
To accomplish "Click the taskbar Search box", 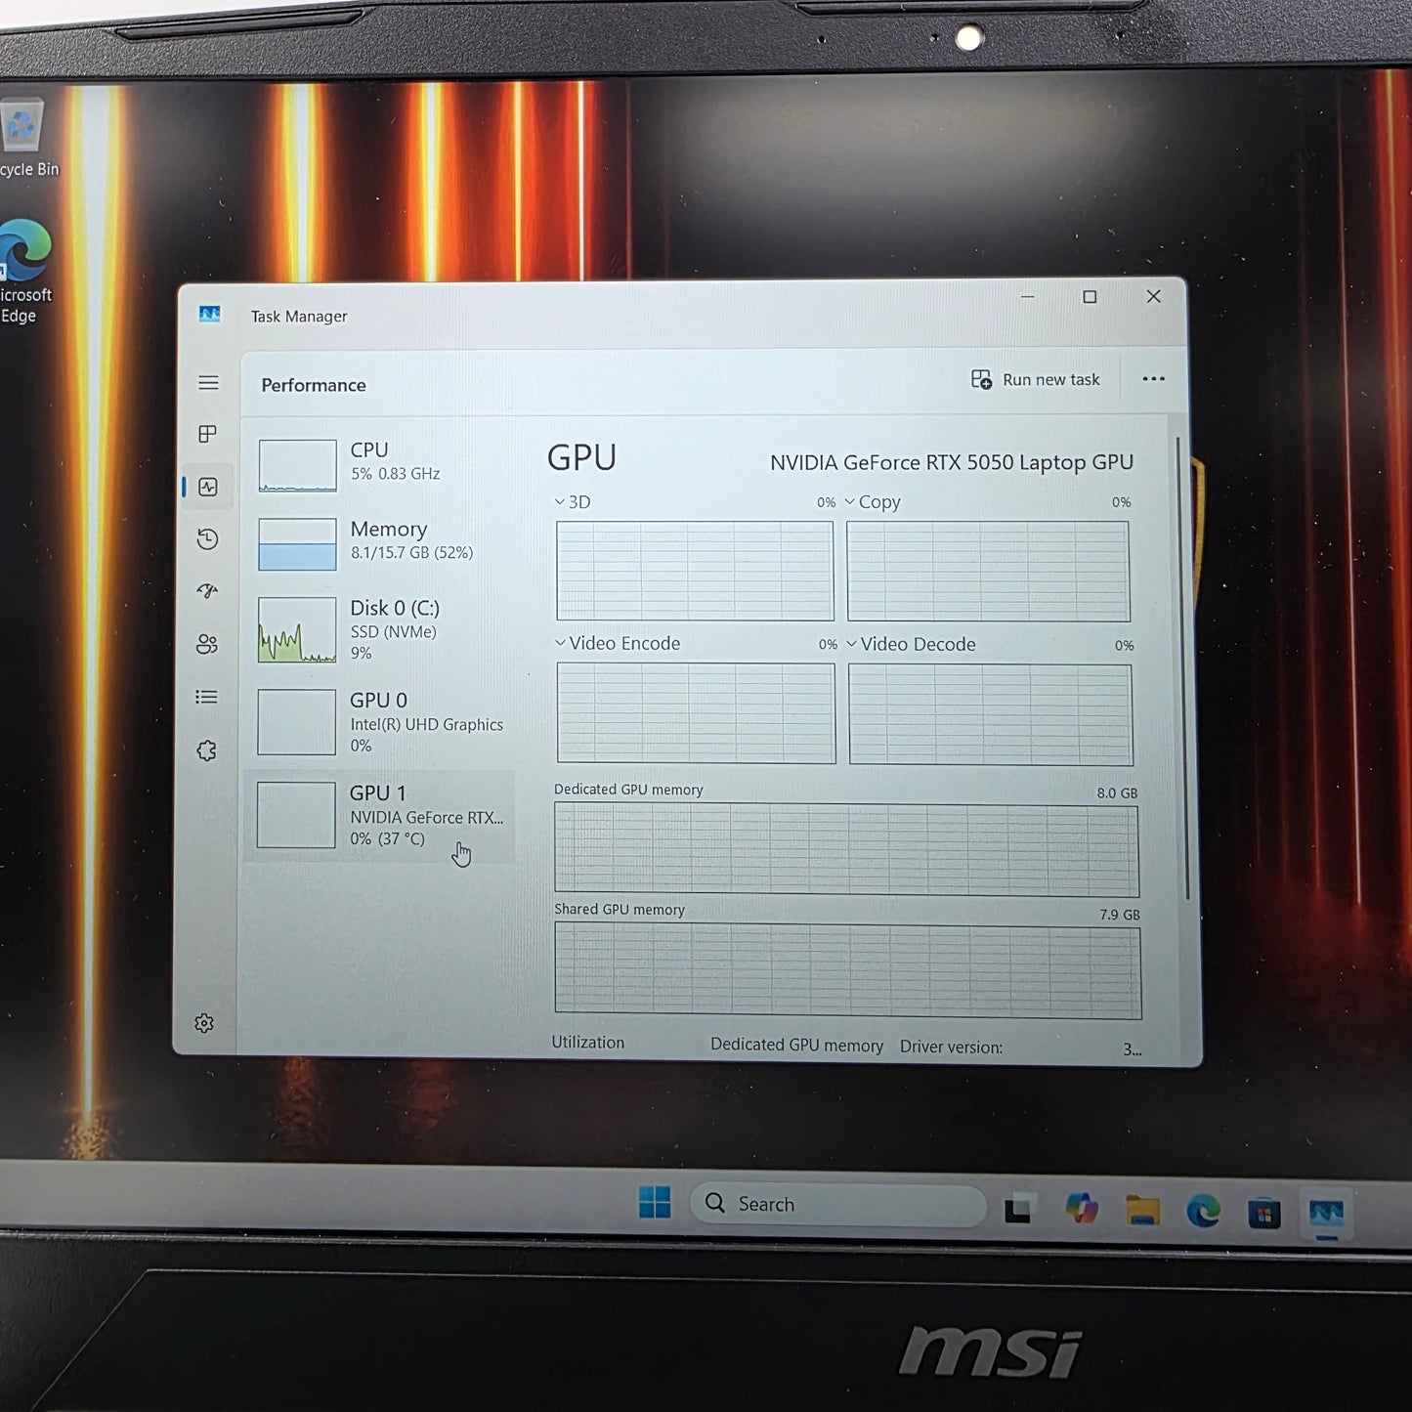I will pos(838,1205).
